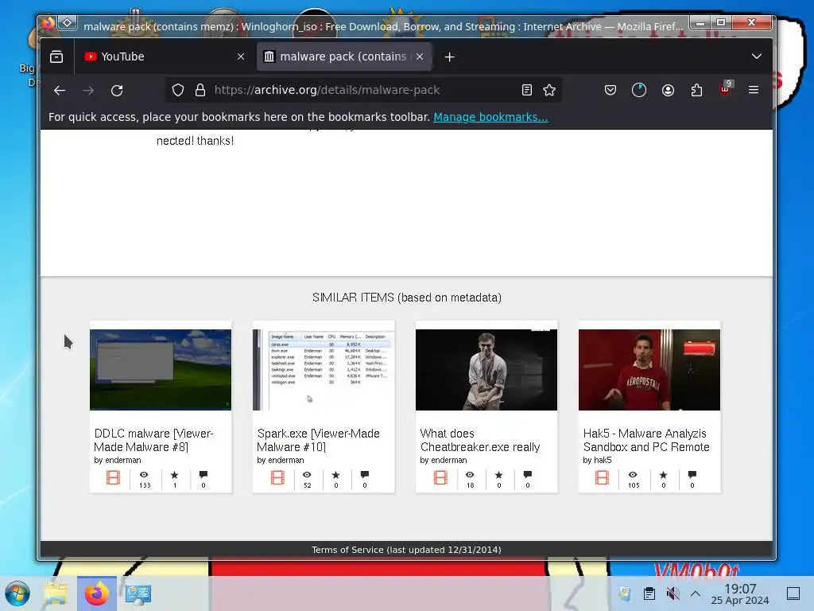Click the movie media-type icon on Hak5 card

603,477
